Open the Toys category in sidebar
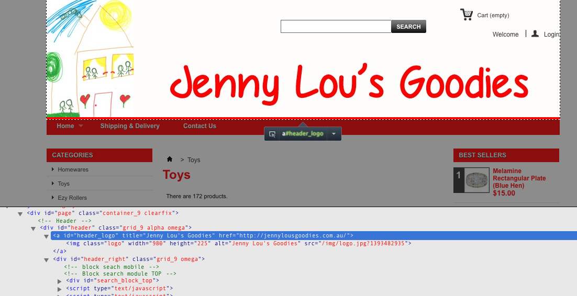The image size is (577, 296). [64, 184]
